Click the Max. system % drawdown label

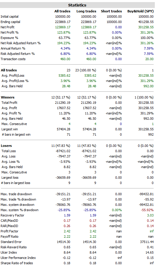[x=19, y=210]
